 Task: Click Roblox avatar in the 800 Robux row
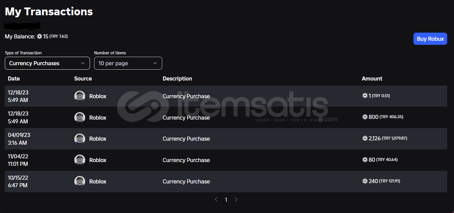(x=80, y=118)
